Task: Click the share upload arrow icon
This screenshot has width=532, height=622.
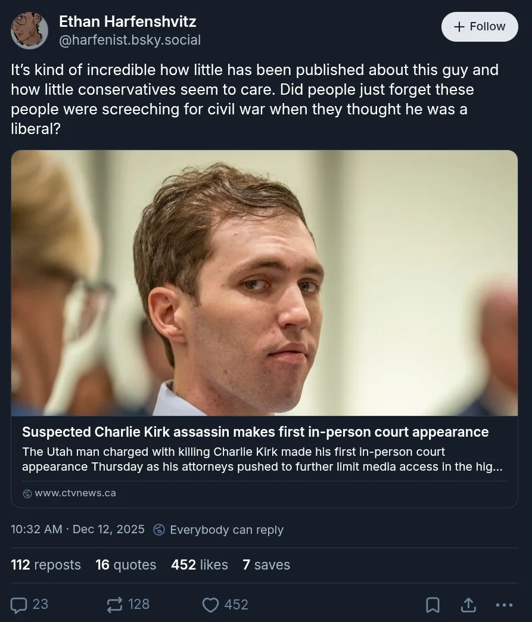Action: point(469,605)
